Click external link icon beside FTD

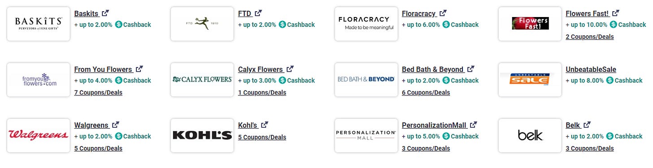[258, 13]
